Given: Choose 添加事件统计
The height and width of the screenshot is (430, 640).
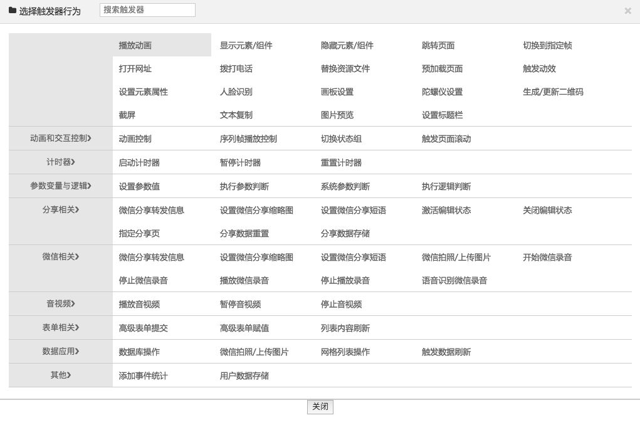Looking at the screenshot, I should tap(144, 375).
